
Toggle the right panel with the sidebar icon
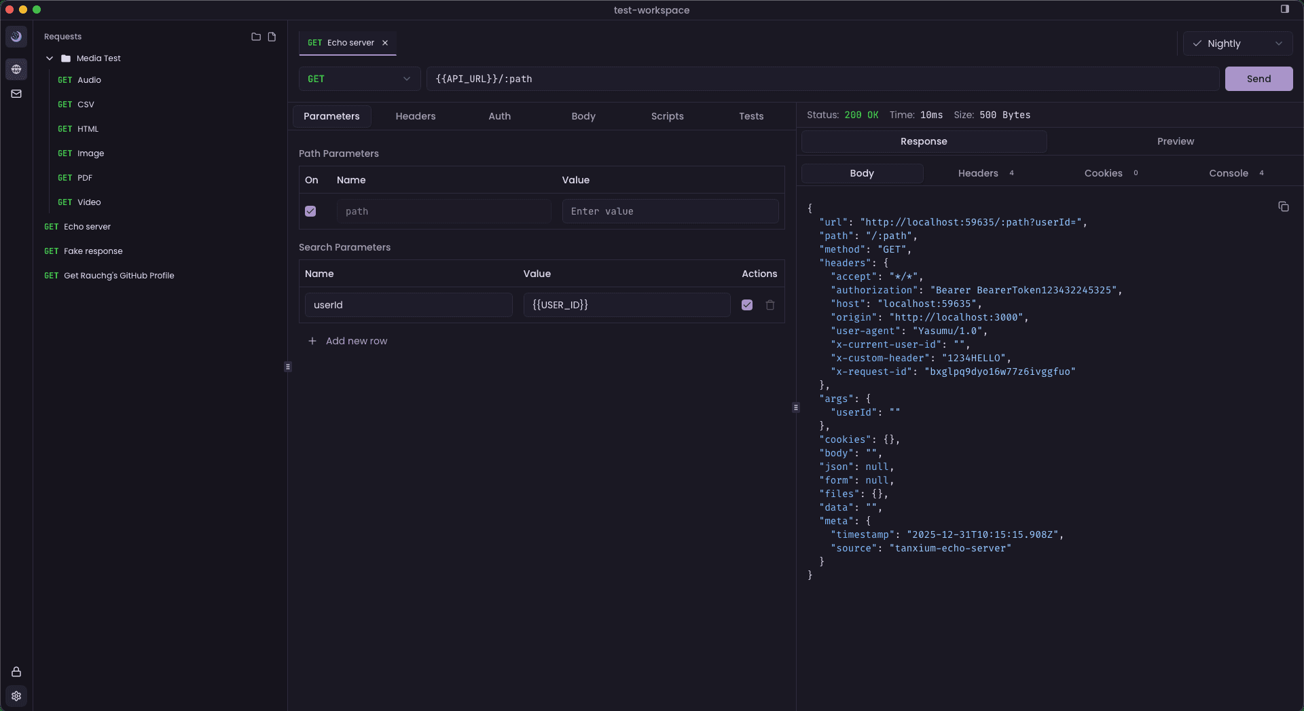1285,10
